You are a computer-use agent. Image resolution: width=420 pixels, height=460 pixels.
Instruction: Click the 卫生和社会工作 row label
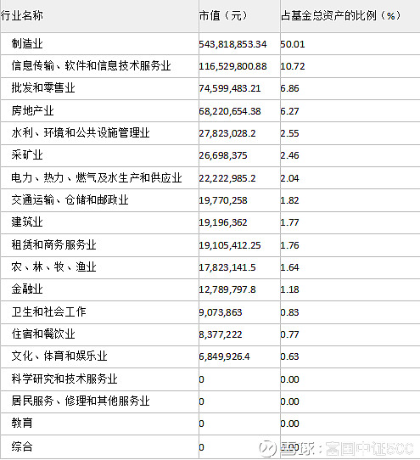click(x=48, y=311)
